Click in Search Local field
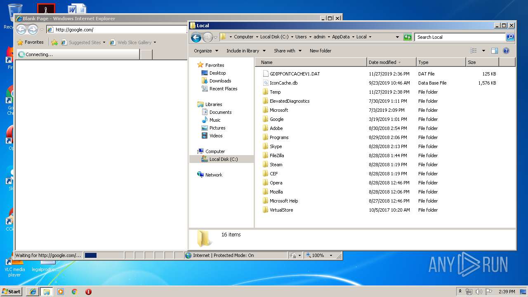Screen dimensions: 528x297 (460, 37)
